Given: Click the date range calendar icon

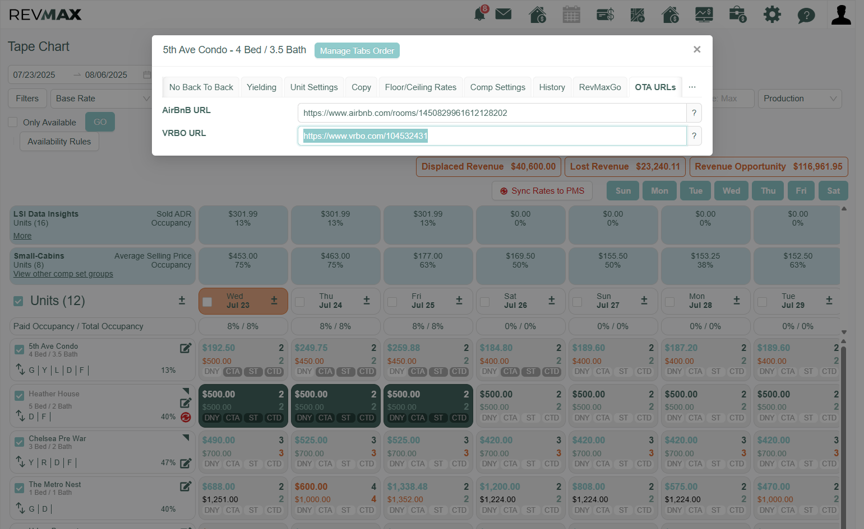Looking at the screenshot, I should coord(147,75).
